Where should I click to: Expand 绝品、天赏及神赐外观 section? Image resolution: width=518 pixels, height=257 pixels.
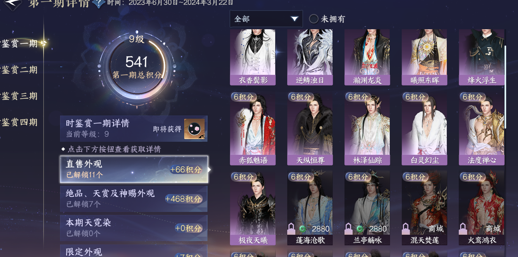click(134, 199)
